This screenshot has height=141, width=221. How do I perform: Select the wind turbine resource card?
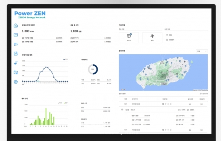pos(152,38)
